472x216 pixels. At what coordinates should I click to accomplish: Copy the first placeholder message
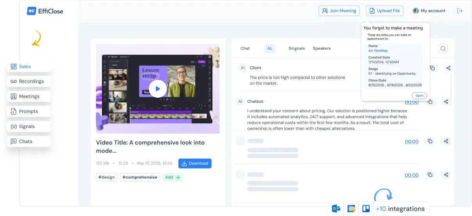point(430,141)
